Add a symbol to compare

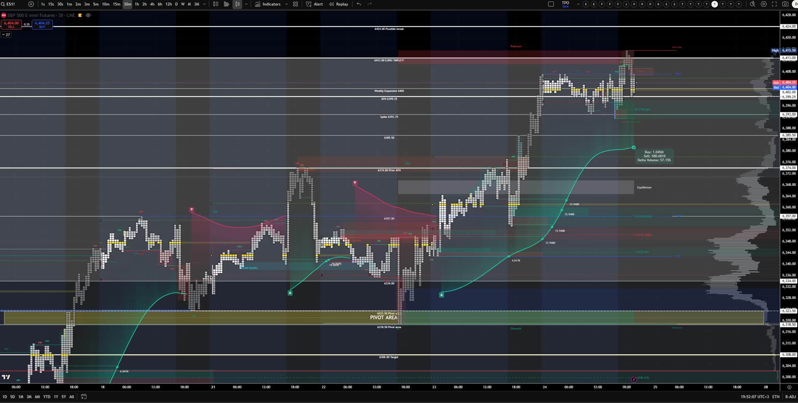tap(31, 4)
